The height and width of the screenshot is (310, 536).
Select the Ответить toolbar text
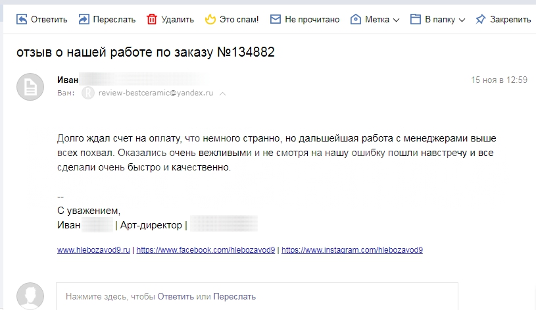(49, 20)
